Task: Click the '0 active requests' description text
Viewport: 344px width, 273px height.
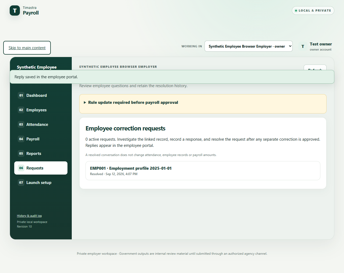Action: [203, 142]
